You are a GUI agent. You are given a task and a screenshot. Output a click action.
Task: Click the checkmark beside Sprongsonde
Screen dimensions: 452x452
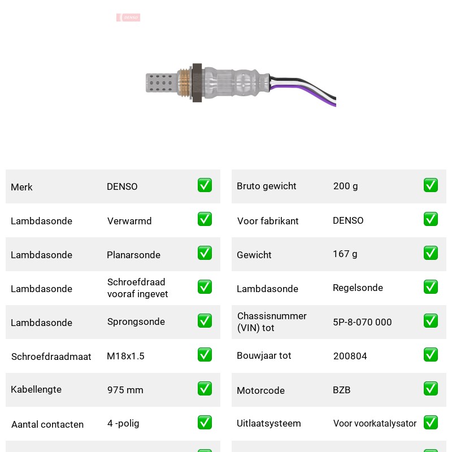point(205,321)
